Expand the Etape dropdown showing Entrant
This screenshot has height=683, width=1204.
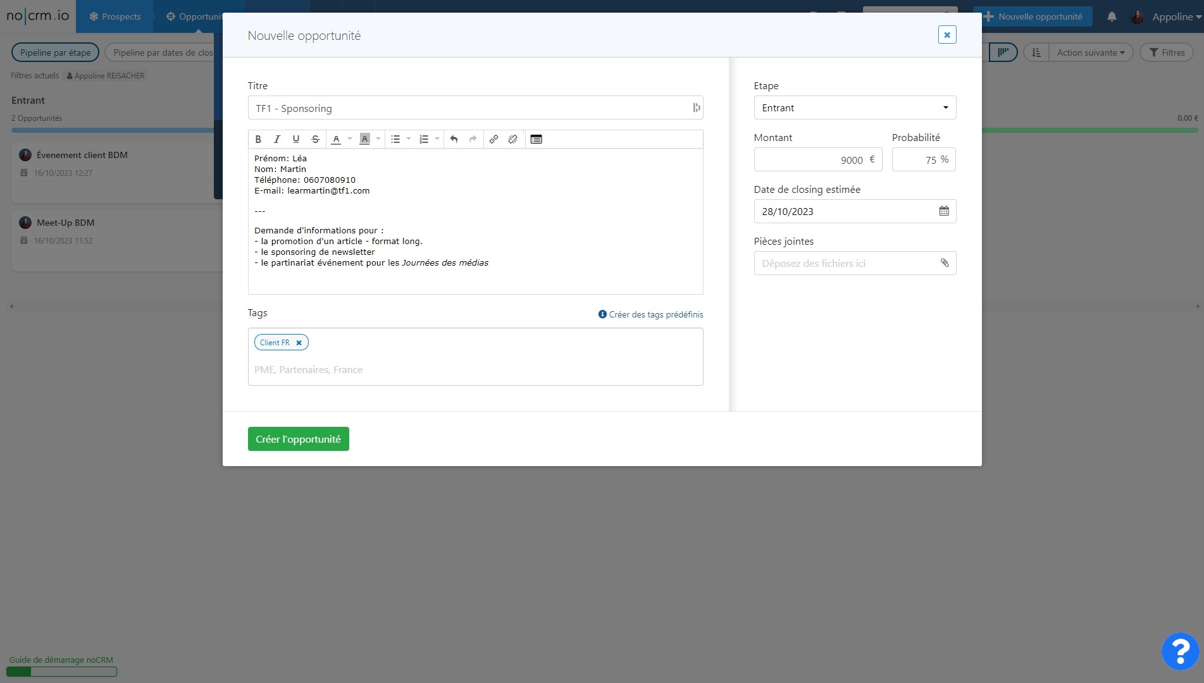coord(855,108)
